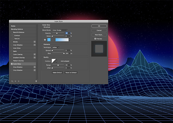Click the Reset to Default button
Screen dimensions: 173x123
(71, 72)
